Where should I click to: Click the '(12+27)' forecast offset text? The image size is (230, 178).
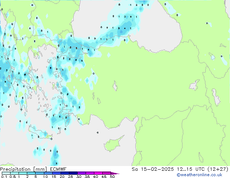(218, 169)
